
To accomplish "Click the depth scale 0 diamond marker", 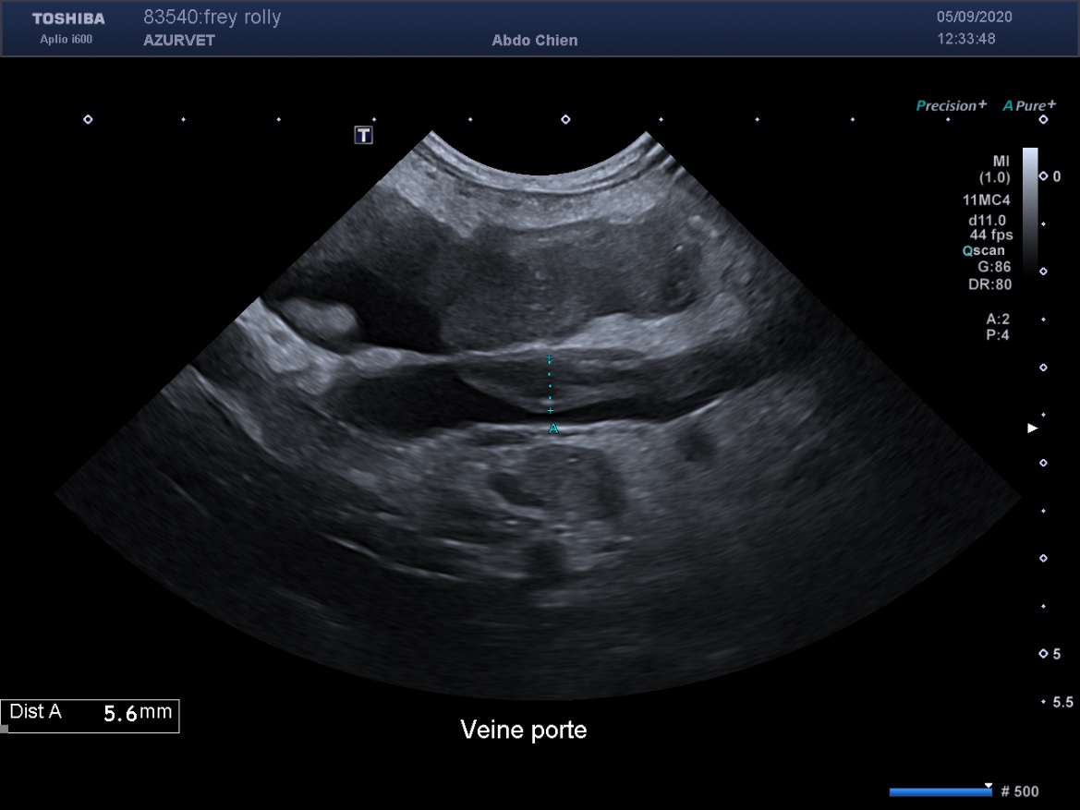I will (x=1043, y=175).
